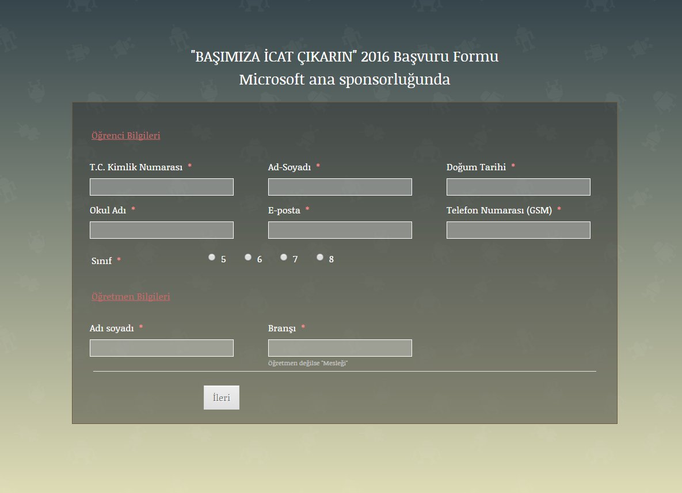Focus the Telefon Numarası (GSM) field
The height and width of the screenshot is (493, 682).
pyautogui.click(x=518, y=230)
